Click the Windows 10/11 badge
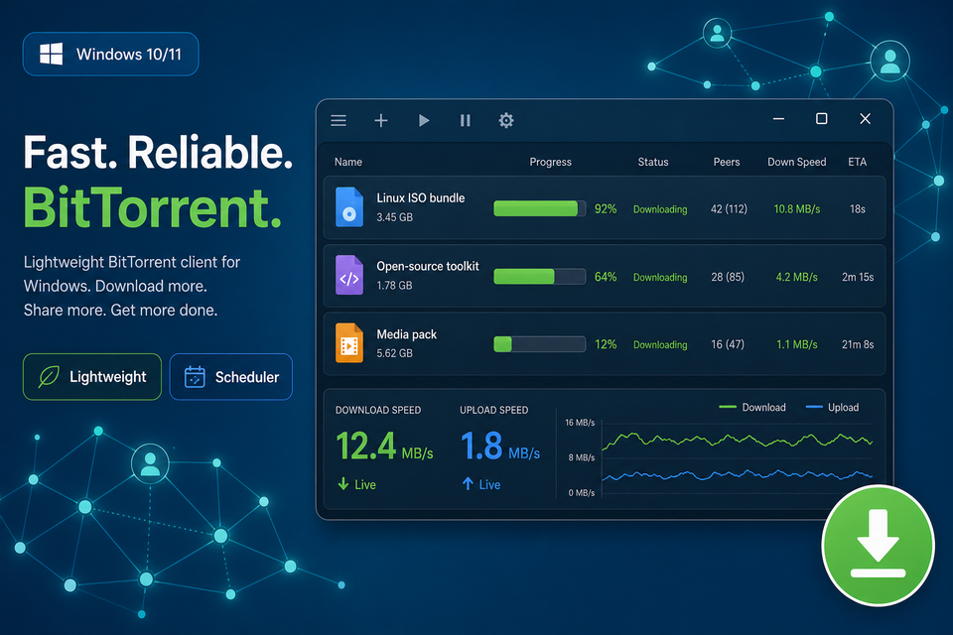953x635 pixels. click(x=110, y=55)
